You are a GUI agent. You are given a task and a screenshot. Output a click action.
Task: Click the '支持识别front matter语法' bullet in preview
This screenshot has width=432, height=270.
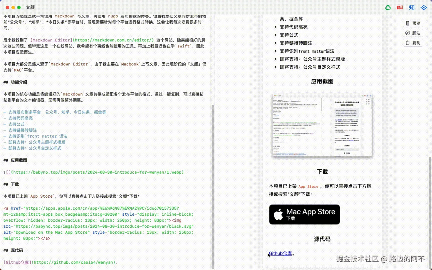(307, 51)
